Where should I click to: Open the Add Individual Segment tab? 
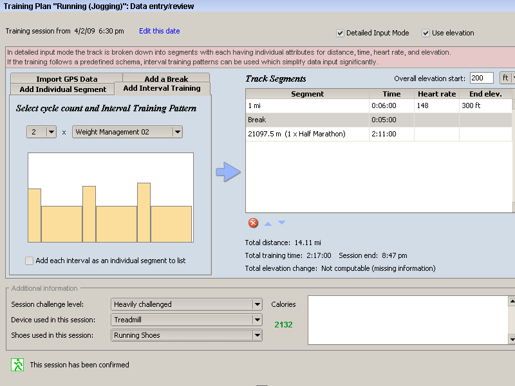pos(62,89)
